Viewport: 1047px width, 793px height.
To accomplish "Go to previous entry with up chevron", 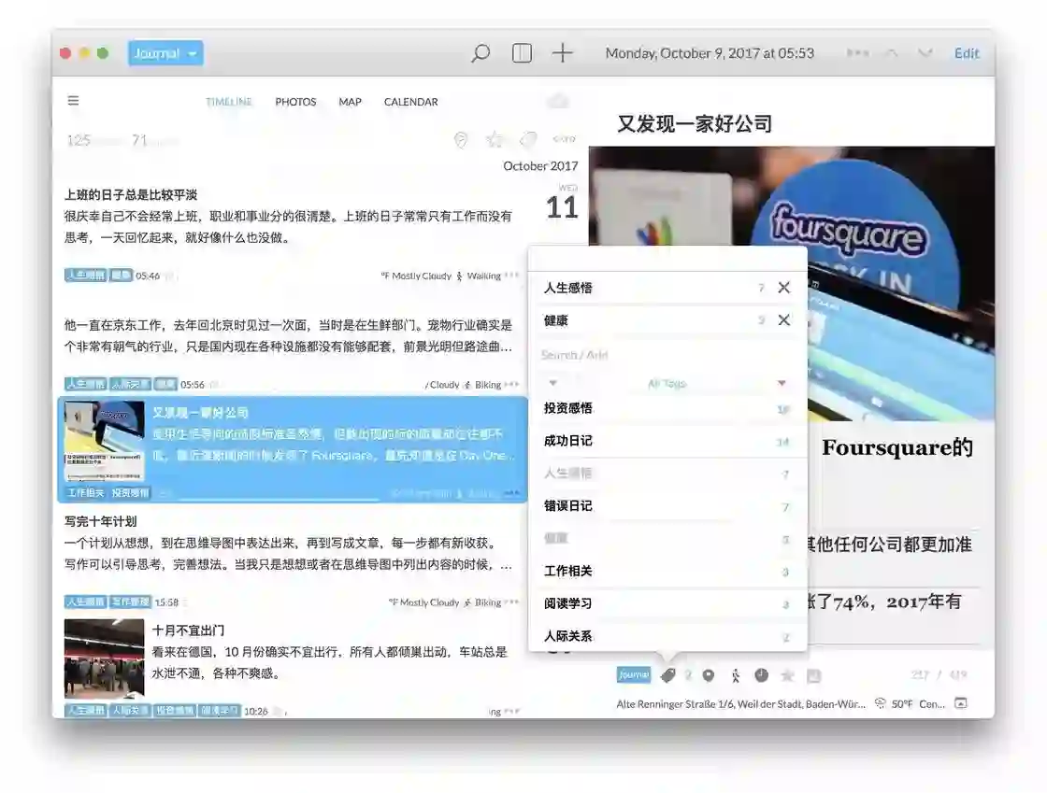I will pyautogui.click(x=892, y=52).
